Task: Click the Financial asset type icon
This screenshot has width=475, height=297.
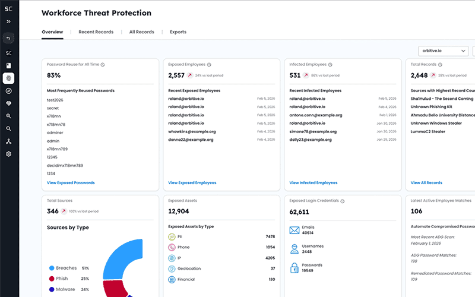Action: click(x=172, y=279)
